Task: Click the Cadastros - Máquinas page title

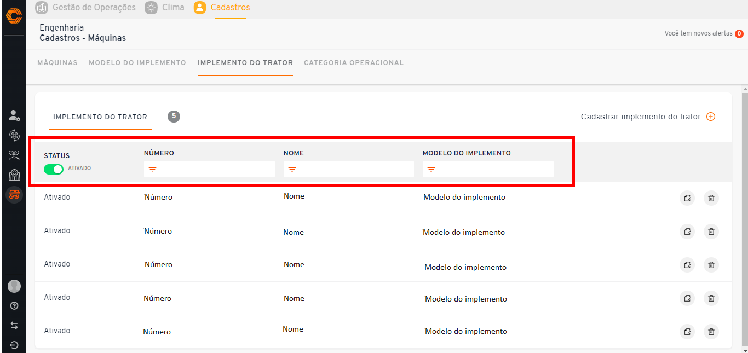Action: (x=83, y=38)
